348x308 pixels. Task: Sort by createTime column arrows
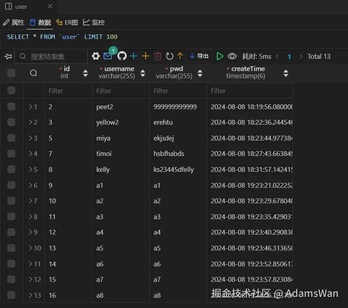tap(286, 73)
